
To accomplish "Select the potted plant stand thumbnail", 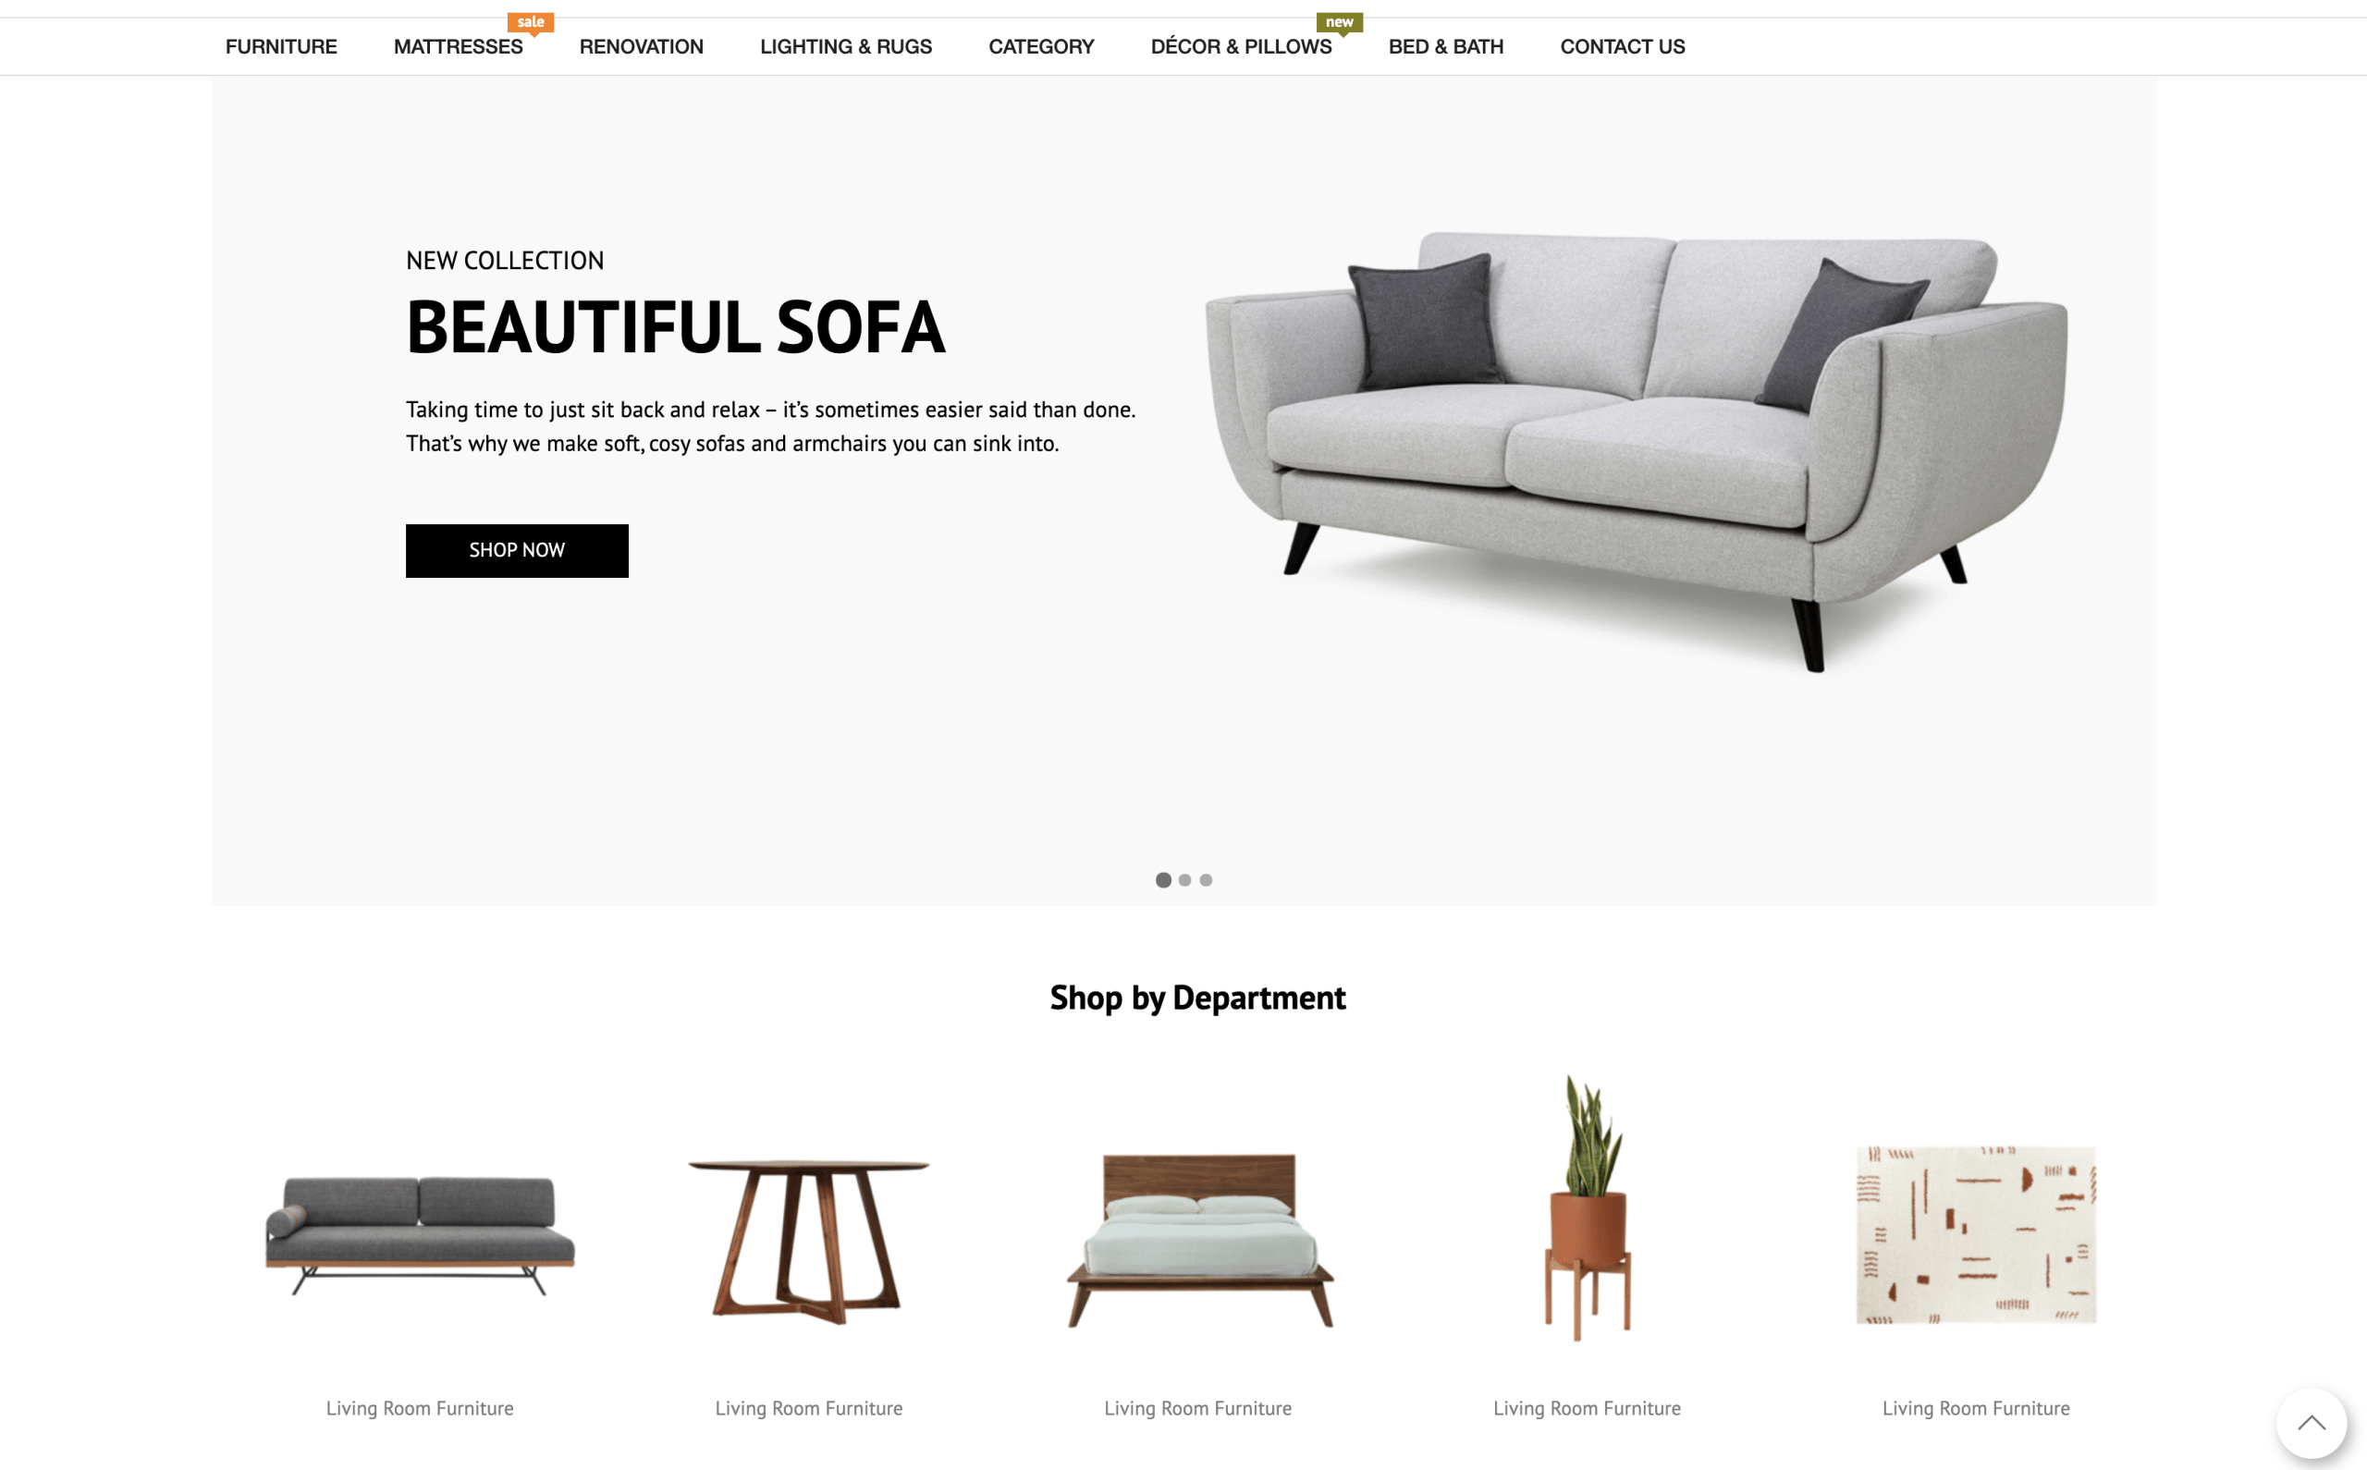I will pos(1588,1207).
